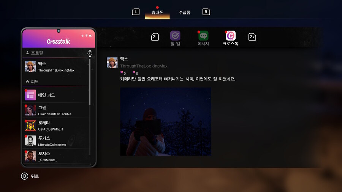
Task: Click the 메인 피드 feed icon
Action: point(30,95)
